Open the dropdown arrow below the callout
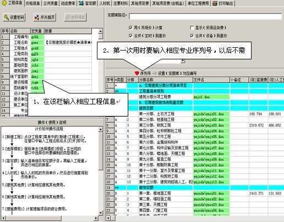 tap(183, 61)
